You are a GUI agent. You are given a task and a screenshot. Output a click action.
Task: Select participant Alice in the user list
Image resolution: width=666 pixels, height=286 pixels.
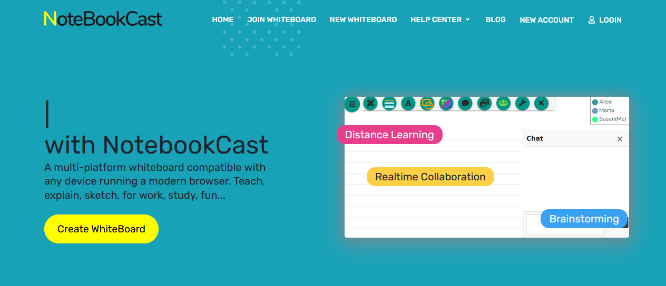(x=602, y=102)
